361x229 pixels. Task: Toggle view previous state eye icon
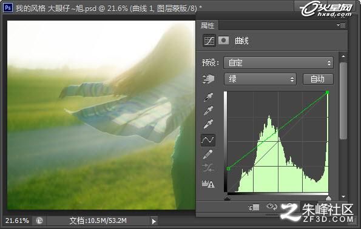(271, 207)
